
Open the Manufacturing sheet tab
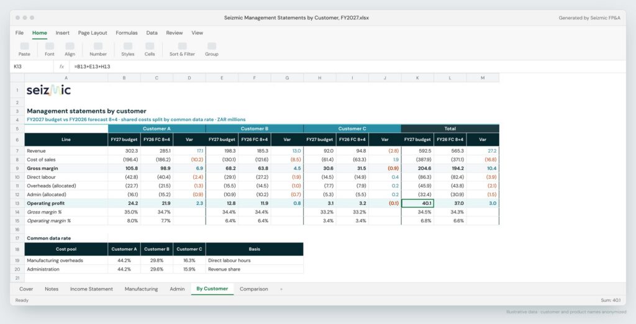tap(141, 289)
